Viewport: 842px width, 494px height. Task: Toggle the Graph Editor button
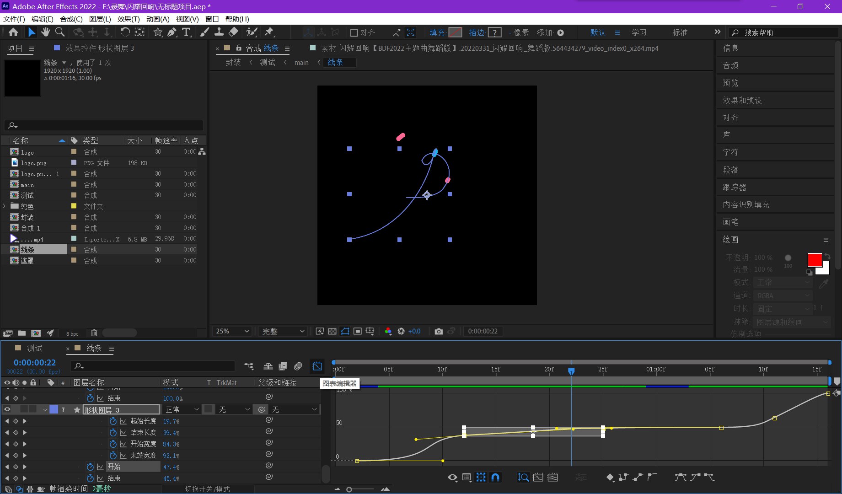[x=317, y=366]
